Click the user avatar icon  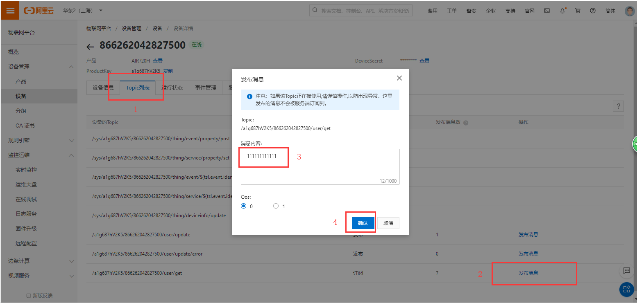pyautogui.click(x=629, y=11)
